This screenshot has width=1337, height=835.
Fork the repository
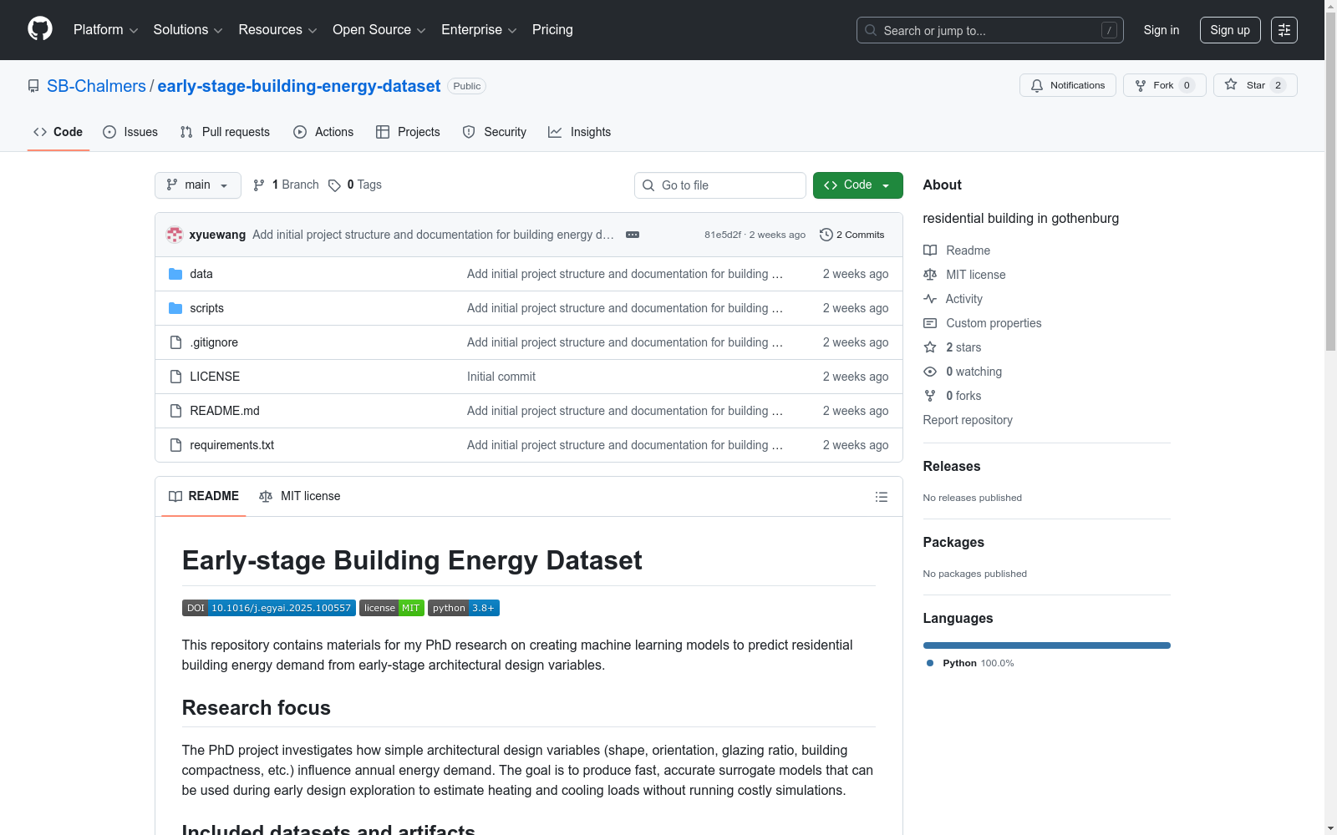(1165, 85)
